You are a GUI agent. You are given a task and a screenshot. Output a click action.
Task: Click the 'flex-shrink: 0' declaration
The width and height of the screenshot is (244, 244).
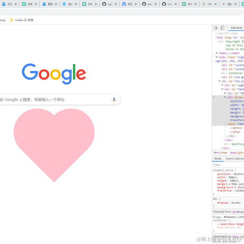tap(229, 228)
